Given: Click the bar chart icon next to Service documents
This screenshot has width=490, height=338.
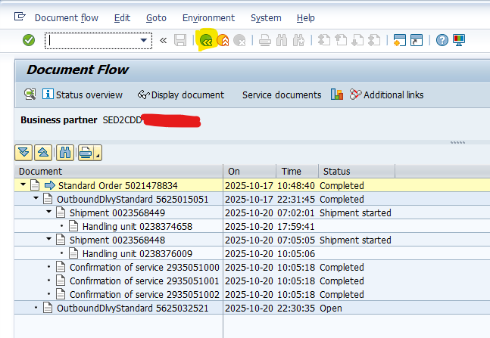Looking at the screenshot, I should coord(337,95).
